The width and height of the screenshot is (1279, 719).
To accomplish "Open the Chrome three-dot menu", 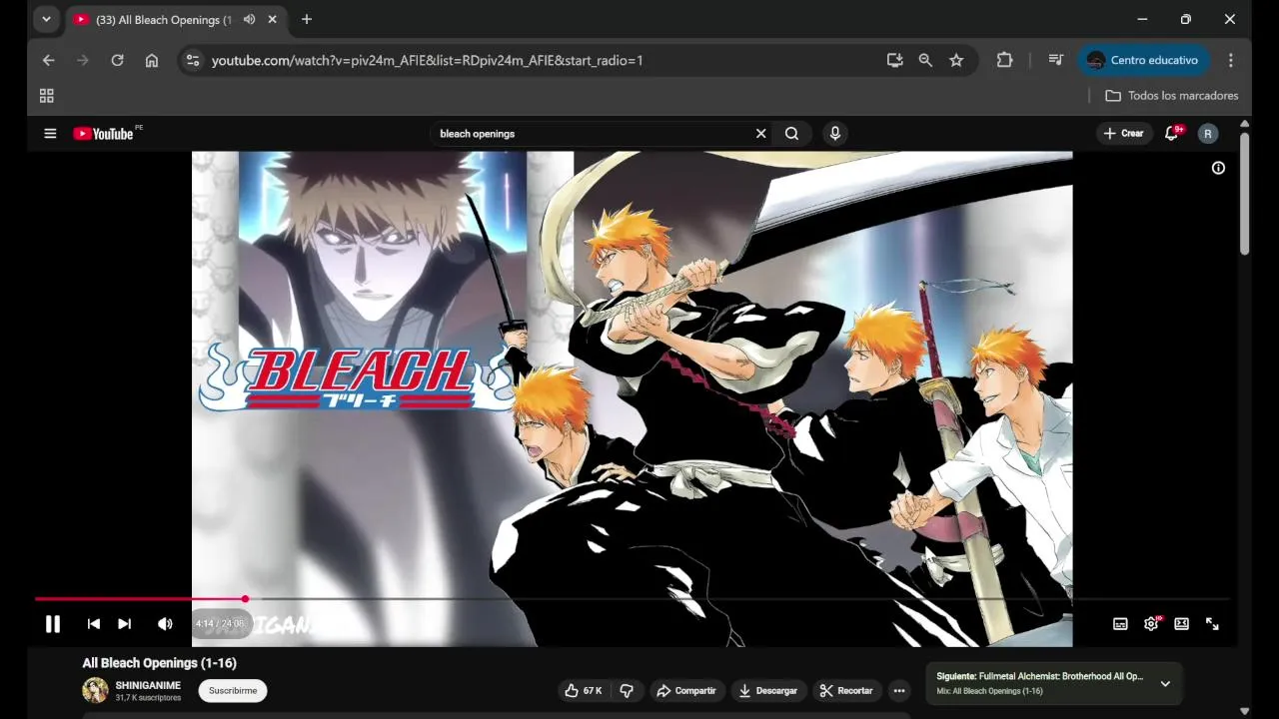I will pos(1231,60).
